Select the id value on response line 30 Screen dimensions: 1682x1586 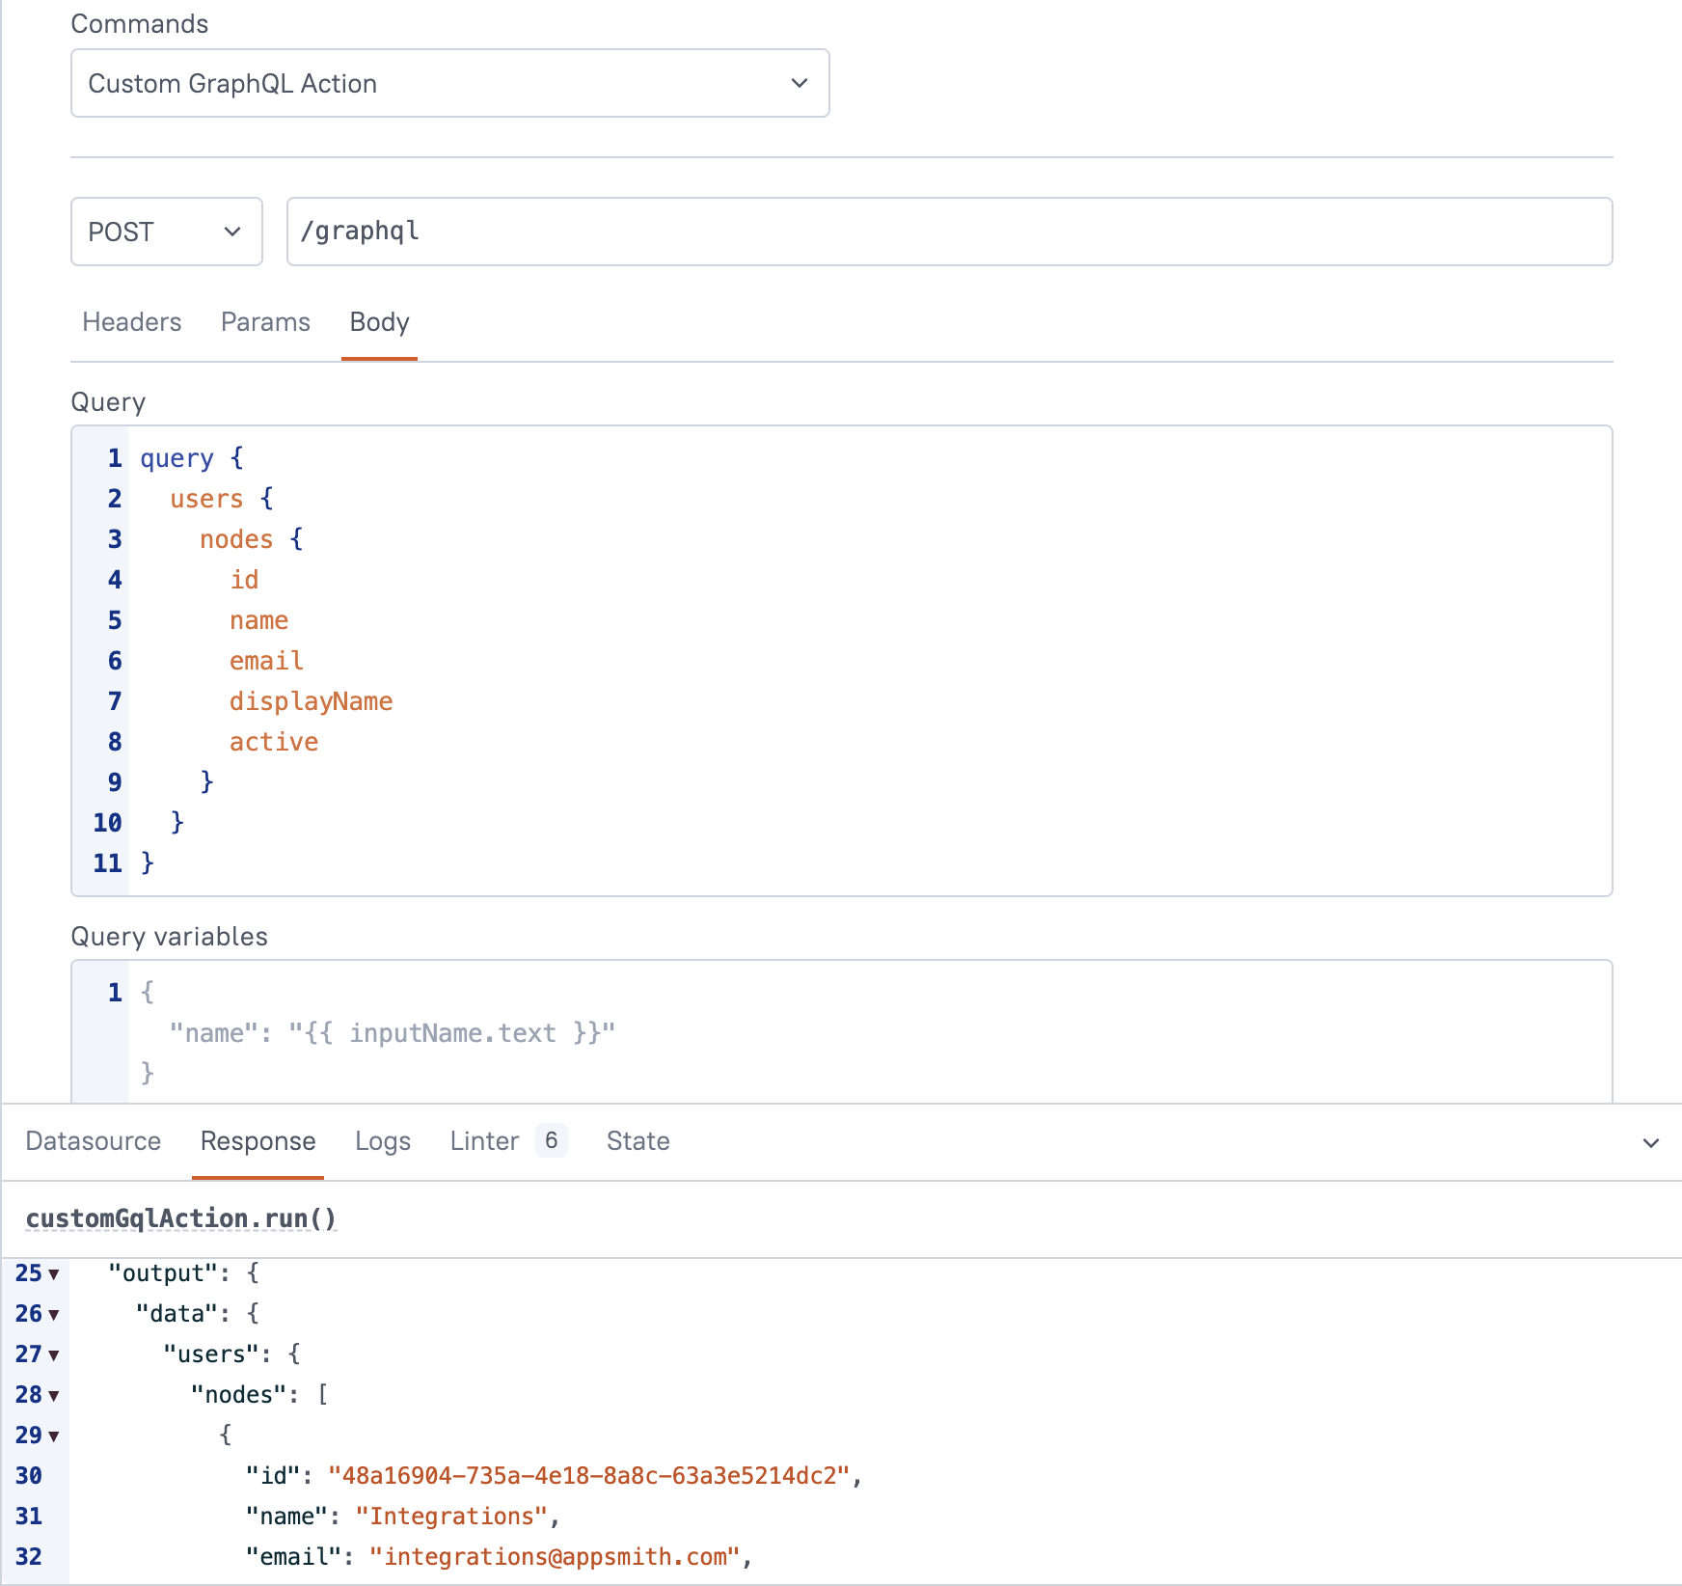[590, 1475]
